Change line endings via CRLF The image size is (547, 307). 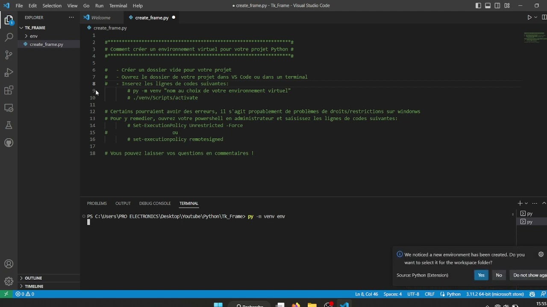429,294
